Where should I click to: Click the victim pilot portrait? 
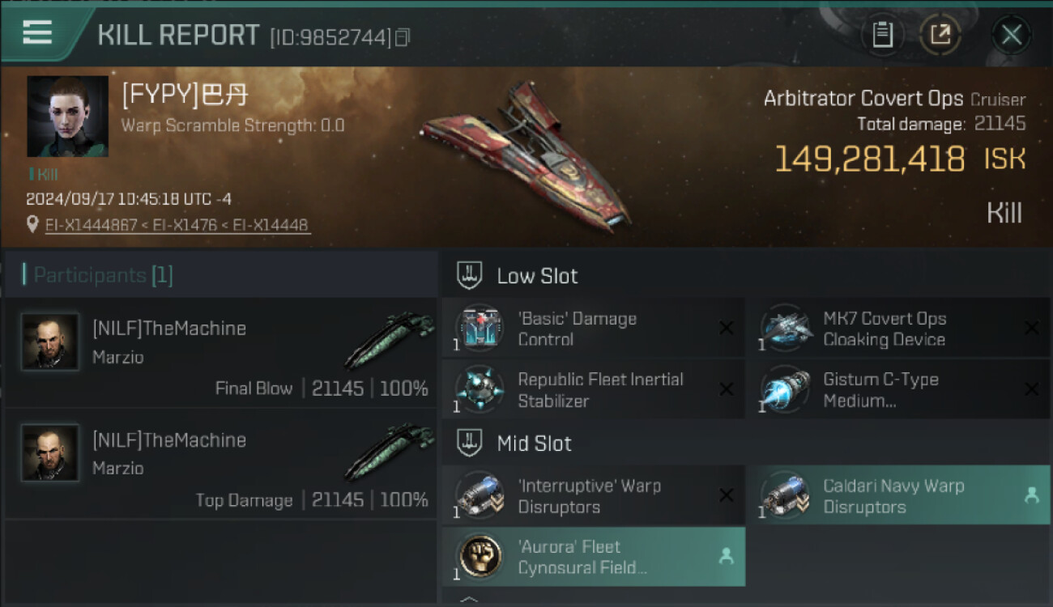(x=67, y=117)
